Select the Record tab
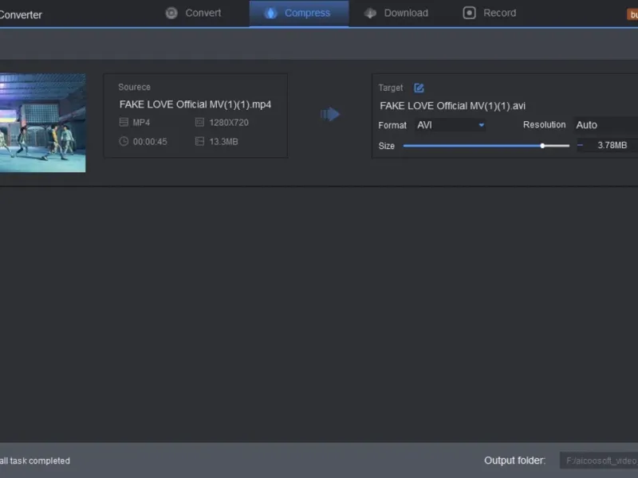638x478 pixels. click(490, 13)
